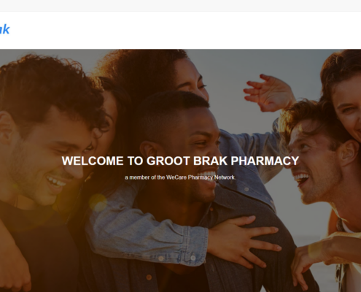
Task: Click the yellow lens flare spot in photo
Action: pyautogui.click(x=98, y=202)
